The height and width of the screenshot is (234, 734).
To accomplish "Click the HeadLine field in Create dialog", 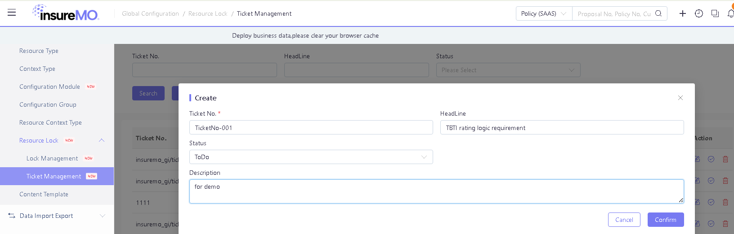I will click(x=562, y=128).
